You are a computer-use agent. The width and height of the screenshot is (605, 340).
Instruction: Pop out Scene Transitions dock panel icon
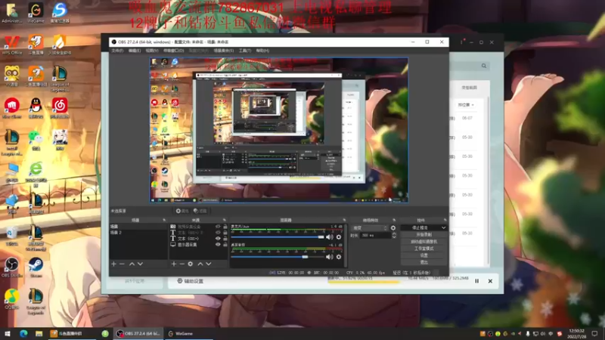click(x=394, y=220)
